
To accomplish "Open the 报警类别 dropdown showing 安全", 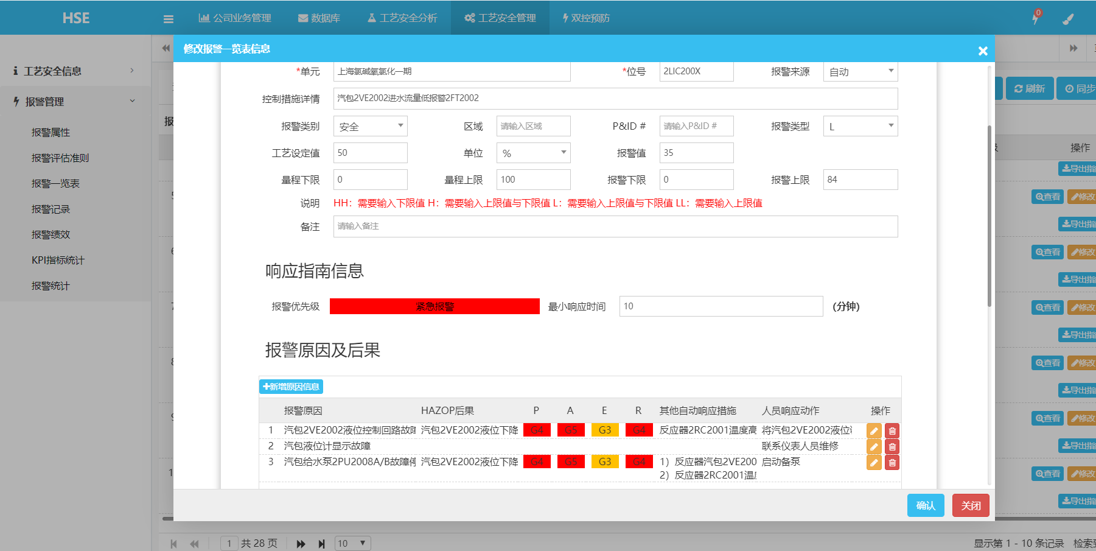I will [x=370, y=127].
